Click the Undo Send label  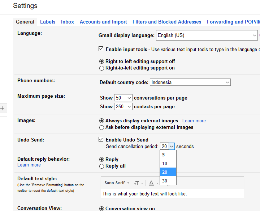tap(31, 140)
